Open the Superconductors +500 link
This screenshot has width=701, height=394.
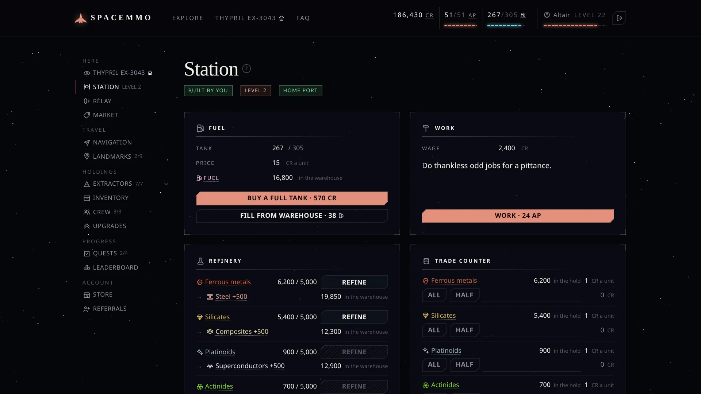tap(250, 366)
